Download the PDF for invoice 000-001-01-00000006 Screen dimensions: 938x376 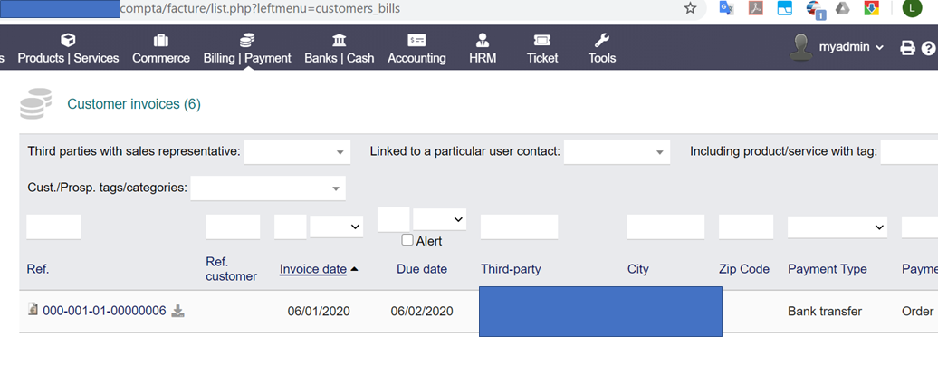tap(177, 311)
